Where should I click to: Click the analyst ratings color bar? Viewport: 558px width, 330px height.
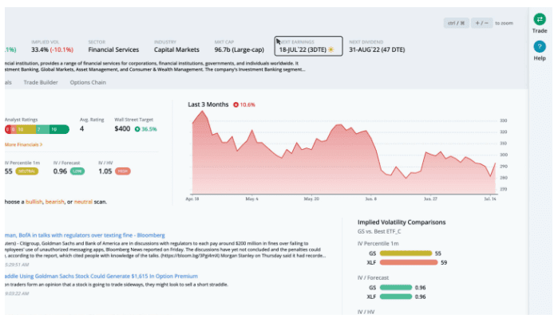click(35, 128)
